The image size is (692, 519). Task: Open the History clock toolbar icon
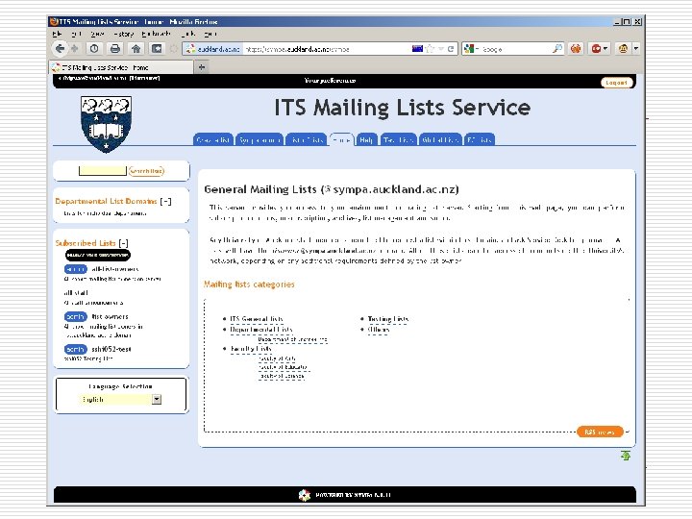click(94, 49)
